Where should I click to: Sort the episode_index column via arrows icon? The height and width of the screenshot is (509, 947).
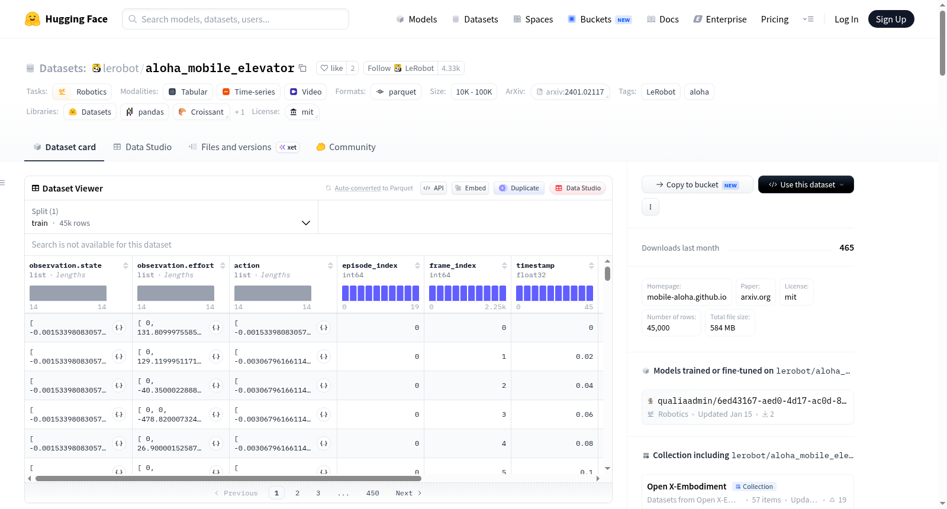pyautogui.click(x=417, y=266)
